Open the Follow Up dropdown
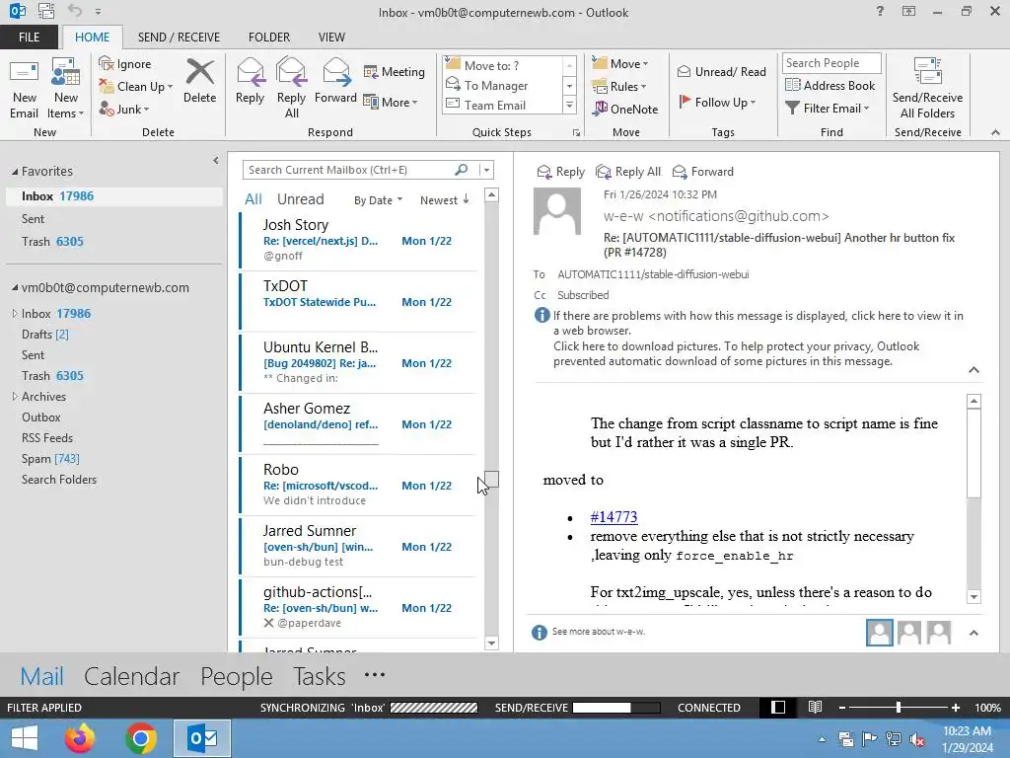Image resolution: width=1010 pixels, height=758 pixels. 716,102
